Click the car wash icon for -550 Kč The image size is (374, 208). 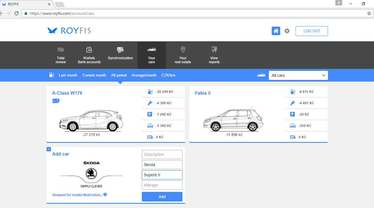[293, 126]
